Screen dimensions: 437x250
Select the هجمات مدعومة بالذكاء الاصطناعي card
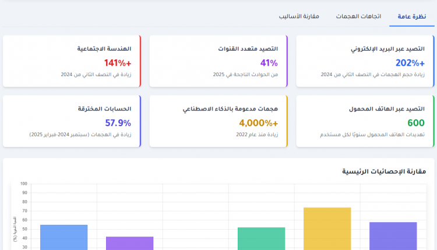[x=218, y=122]
